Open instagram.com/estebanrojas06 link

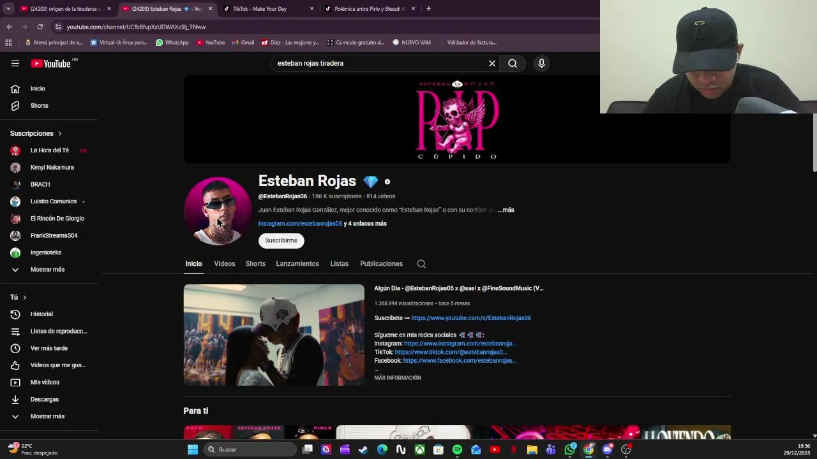click(x=300, y=224)
